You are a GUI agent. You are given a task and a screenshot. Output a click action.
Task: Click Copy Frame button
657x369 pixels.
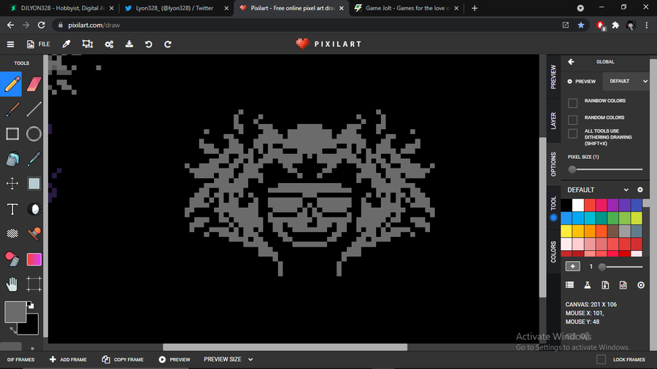click(x=123, y=360)
